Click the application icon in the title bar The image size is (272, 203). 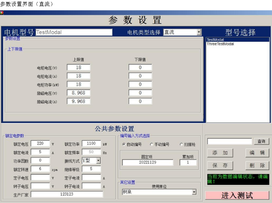click(2, 12)
